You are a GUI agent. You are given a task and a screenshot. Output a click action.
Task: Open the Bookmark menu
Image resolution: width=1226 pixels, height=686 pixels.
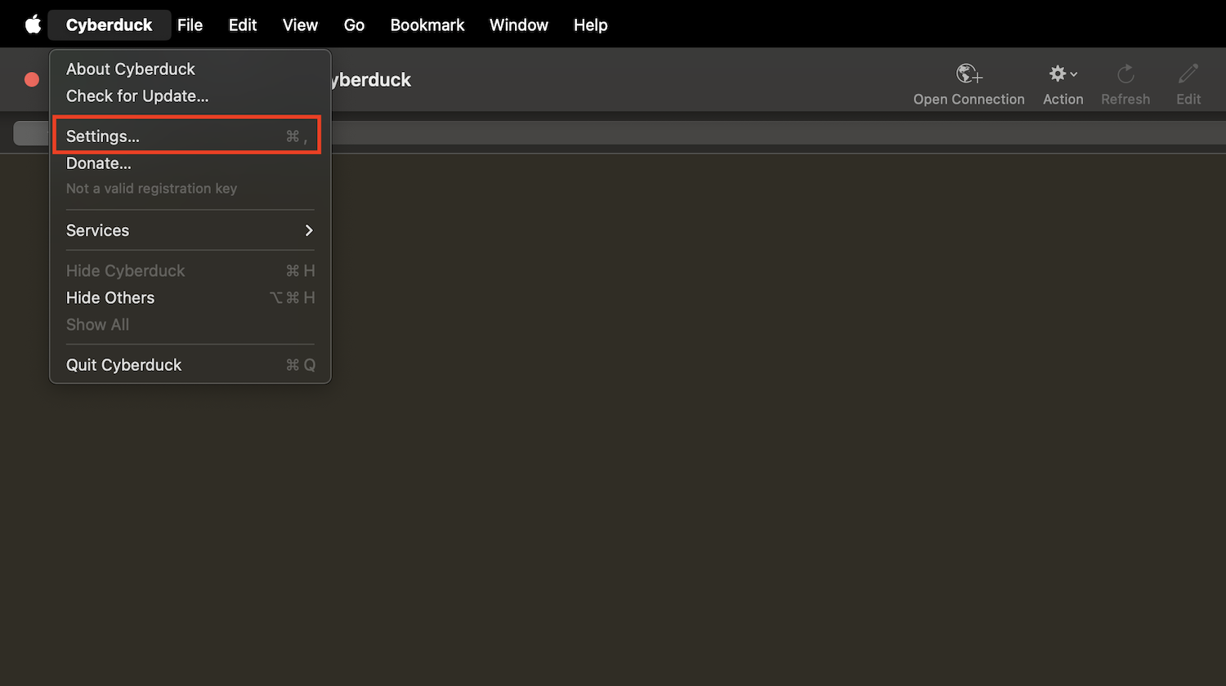click(427, 24)
